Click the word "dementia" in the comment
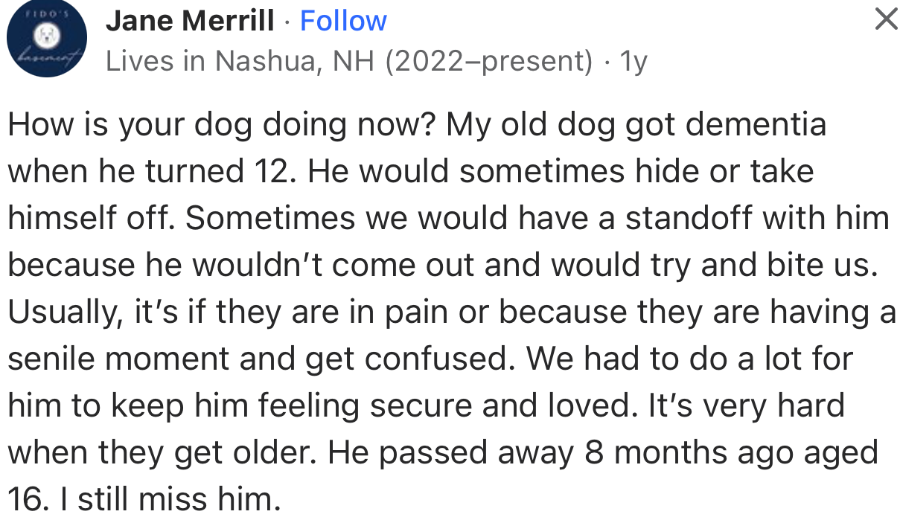Image resolution: width=900 pixels, height=523 pixels. 756,124
